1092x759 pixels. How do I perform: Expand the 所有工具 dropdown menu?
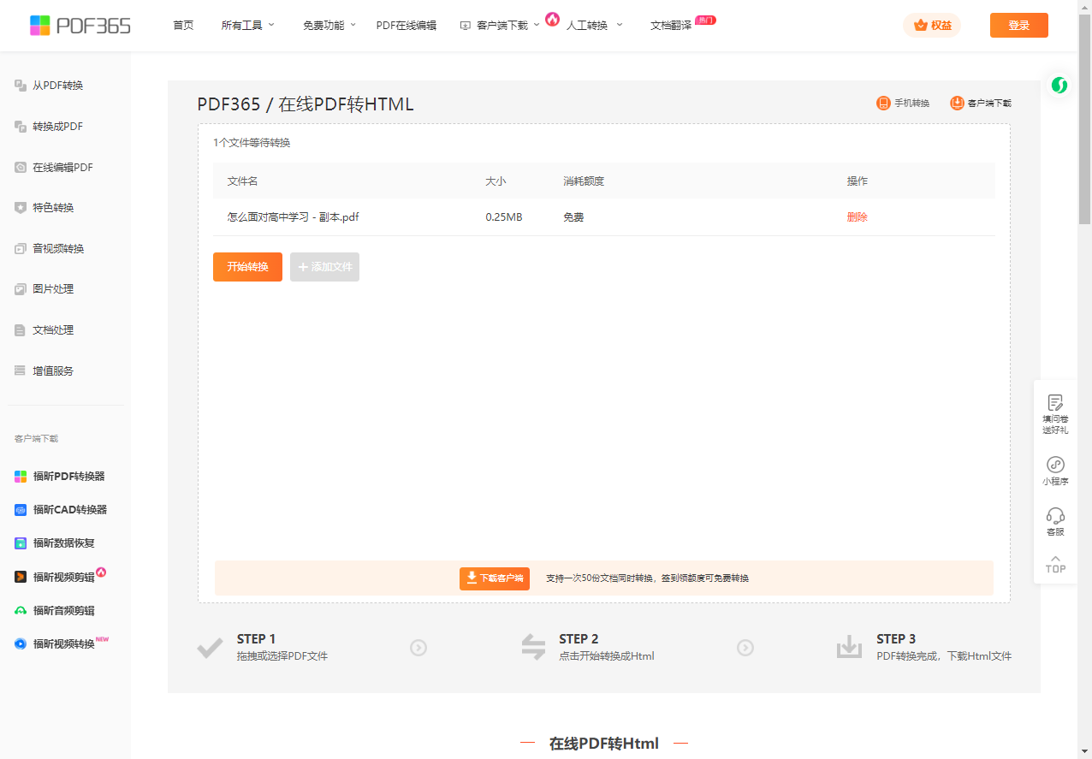pos(247,26)
